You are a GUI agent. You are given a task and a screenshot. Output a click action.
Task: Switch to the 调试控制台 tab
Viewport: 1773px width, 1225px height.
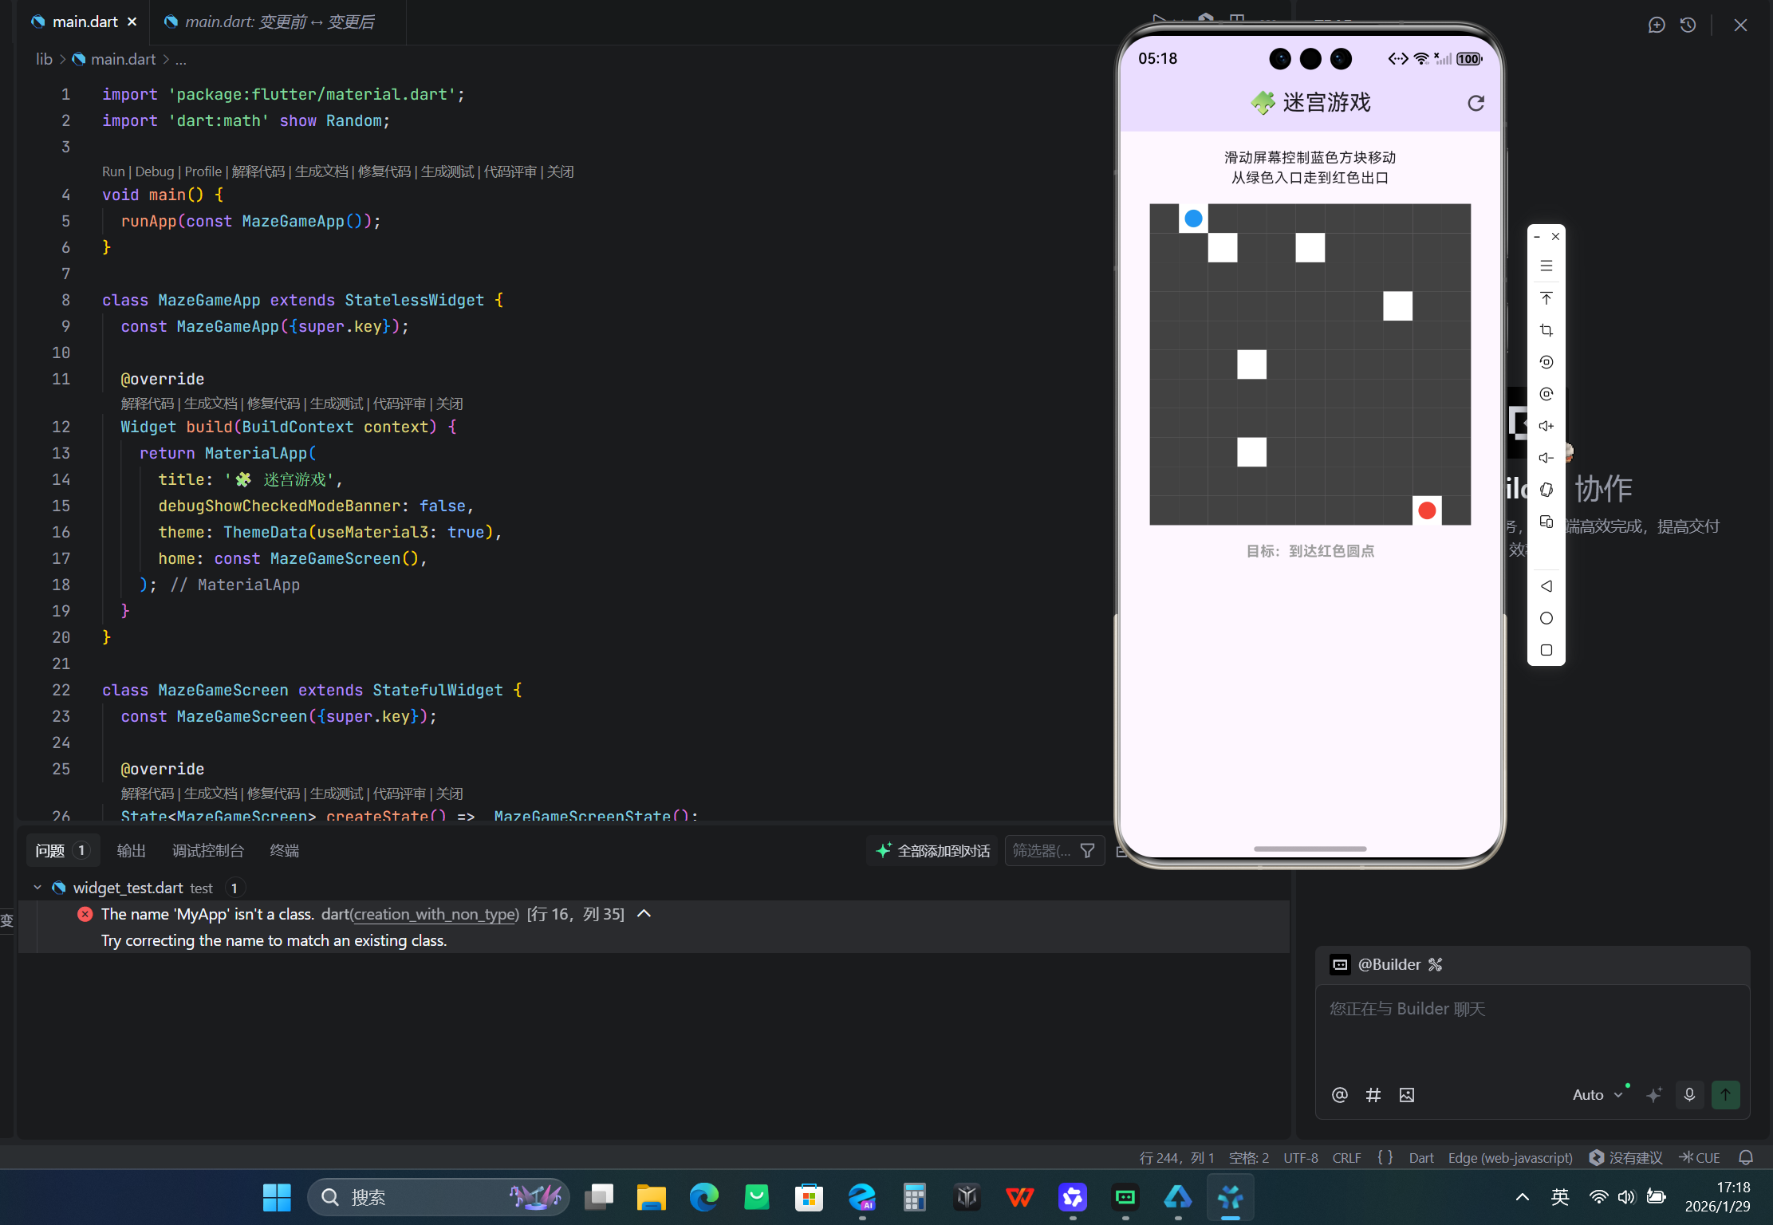click(x=207, y=851)
